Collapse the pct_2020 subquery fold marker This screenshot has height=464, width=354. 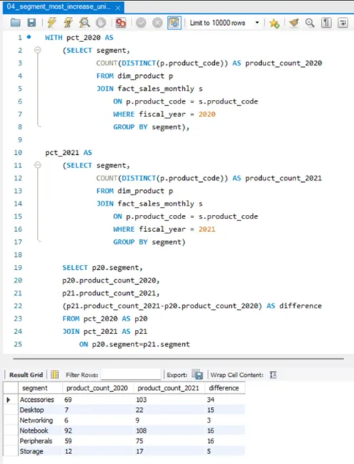tap(38, 50)
